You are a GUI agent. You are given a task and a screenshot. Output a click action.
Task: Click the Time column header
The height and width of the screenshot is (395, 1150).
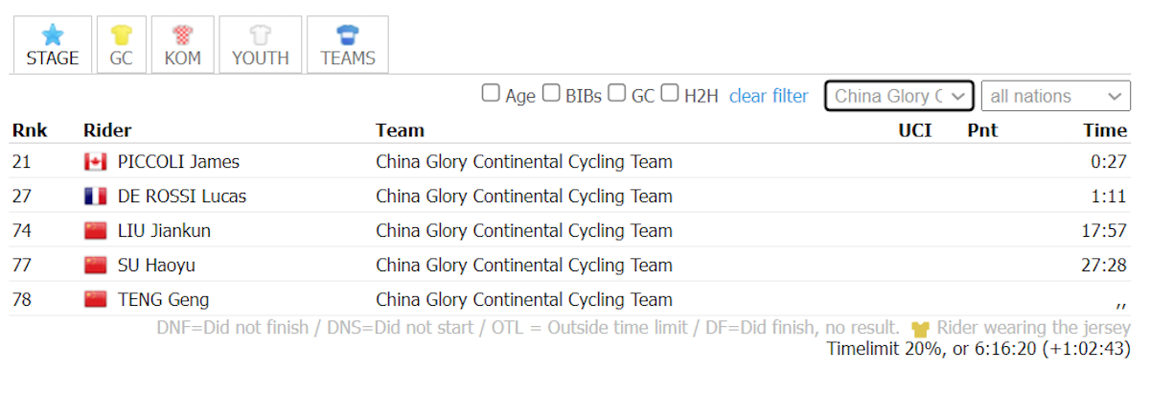coord(1105,130)
